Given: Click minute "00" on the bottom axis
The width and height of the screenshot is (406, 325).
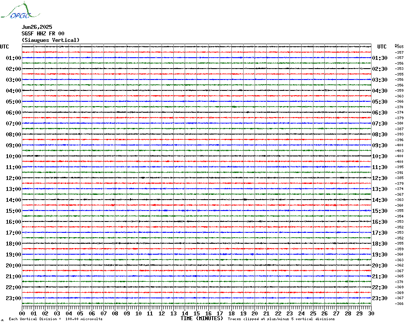Looking at the screenshot, I should 22,313.
